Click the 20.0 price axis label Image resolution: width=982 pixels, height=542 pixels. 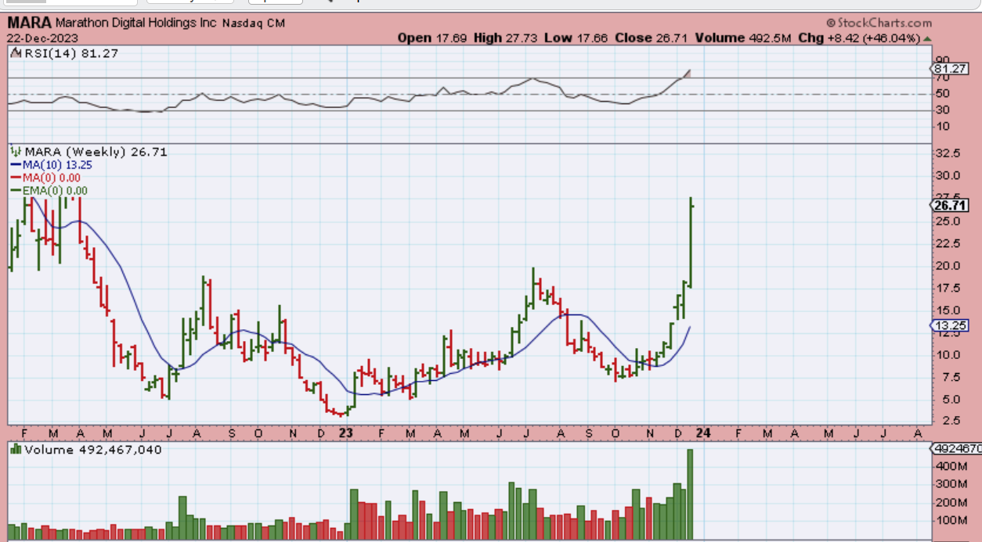pyautogui.click(x=949, y=266)
